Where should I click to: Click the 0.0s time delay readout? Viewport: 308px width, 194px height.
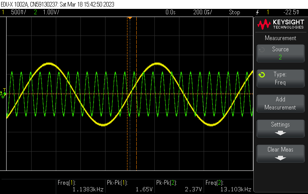(x=170, y=12)
